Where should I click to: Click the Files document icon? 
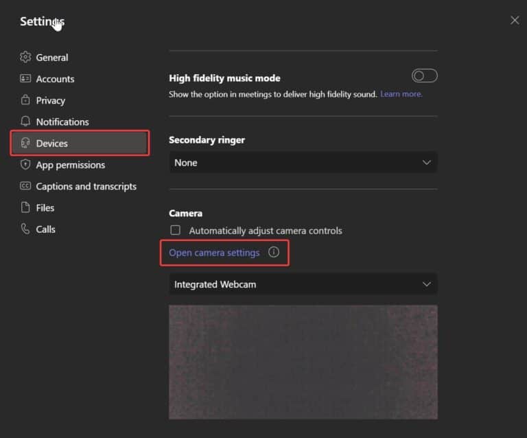25,207
